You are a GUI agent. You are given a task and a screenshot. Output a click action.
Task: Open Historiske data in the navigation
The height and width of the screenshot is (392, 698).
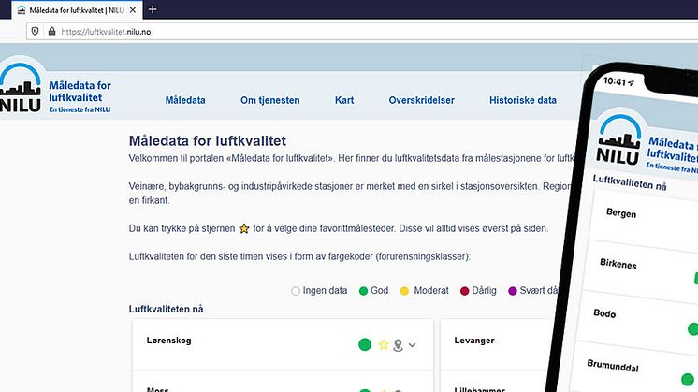523,100
